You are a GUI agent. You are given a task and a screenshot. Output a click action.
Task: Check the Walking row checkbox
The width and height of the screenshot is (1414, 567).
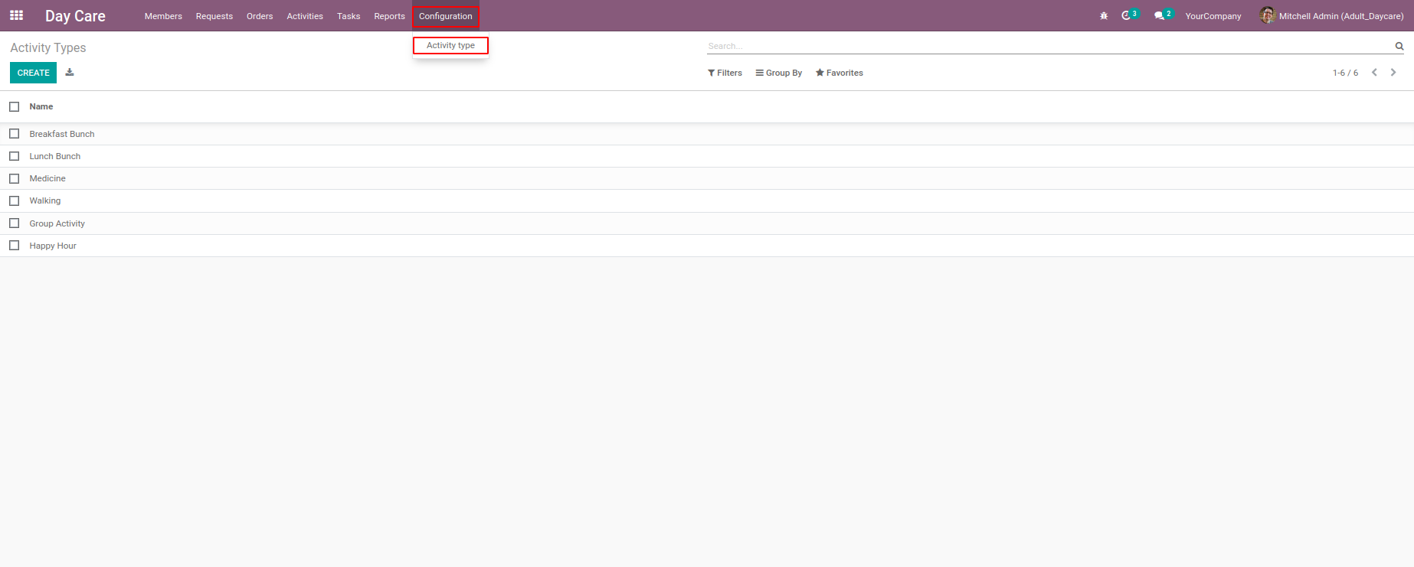coord(15,200)
